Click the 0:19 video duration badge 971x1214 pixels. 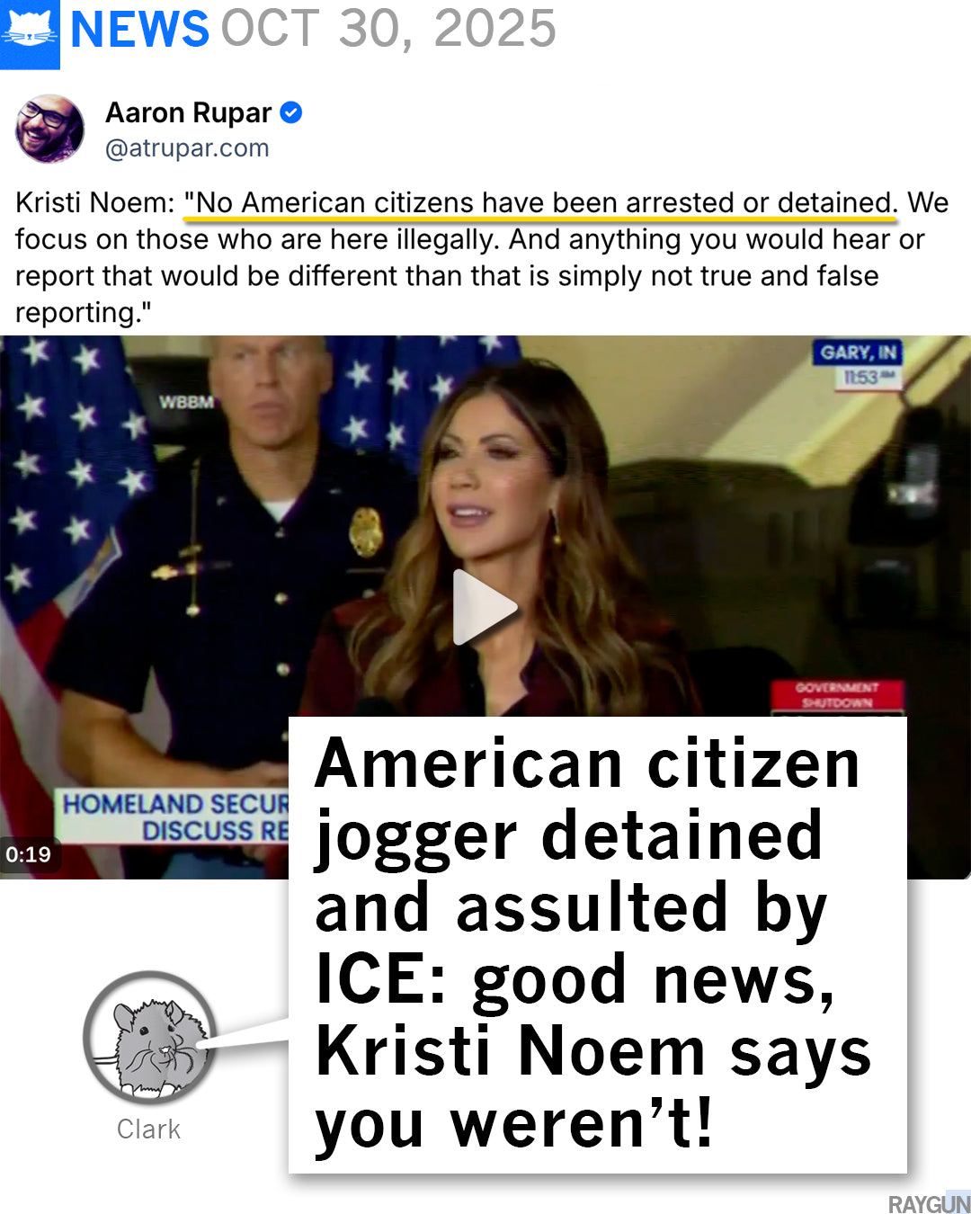(29, 854)
